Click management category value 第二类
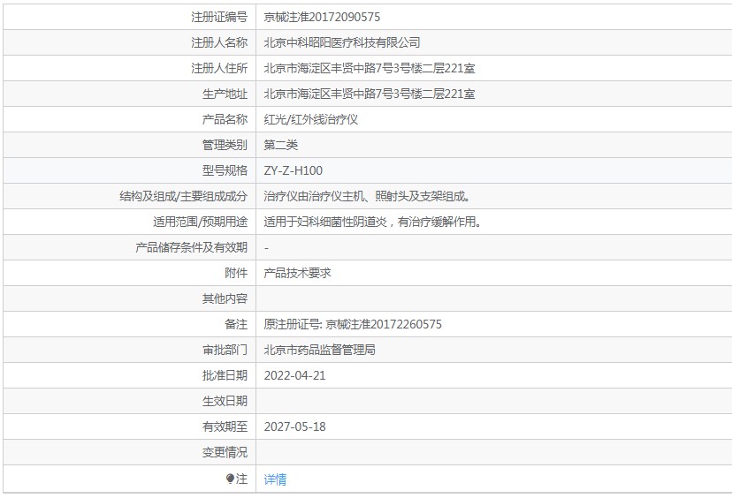 [x=280, y=145]
